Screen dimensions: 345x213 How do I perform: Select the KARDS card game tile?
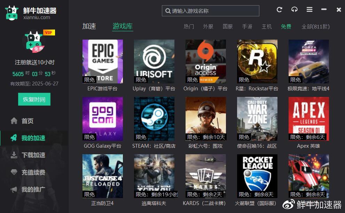[x=206, y=176]
